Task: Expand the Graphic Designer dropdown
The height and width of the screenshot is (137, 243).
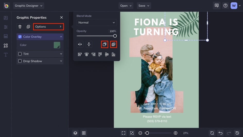Action: (29, 6)
